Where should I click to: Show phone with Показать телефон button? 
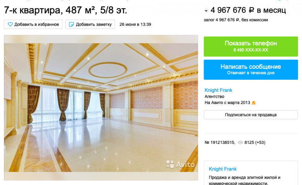(x=251, y=47)
